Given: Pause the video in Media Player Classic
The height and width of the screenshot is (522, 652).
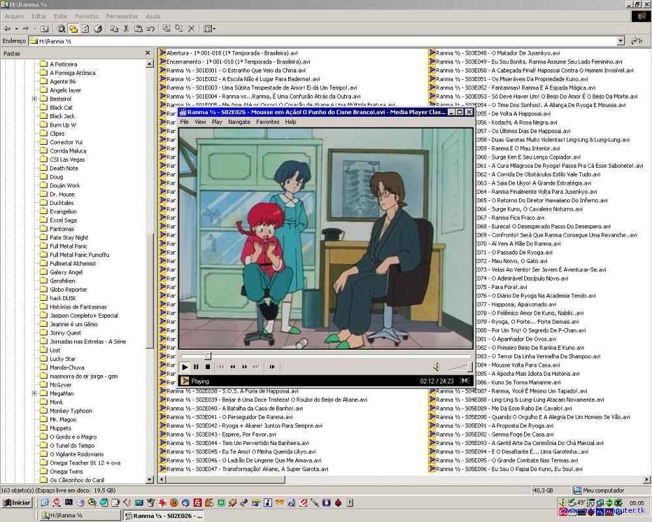Looking at the screenshot, I should pyautogui.click(x=196, y=367).
